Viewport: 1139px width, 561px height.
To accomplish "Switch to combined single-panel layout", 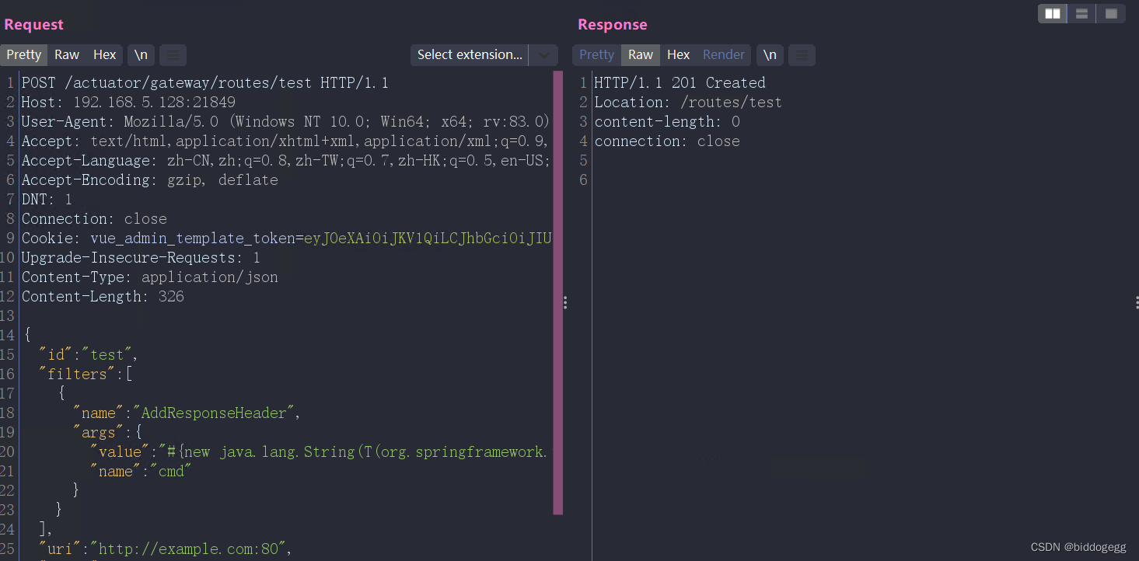I will point(1111,13).
